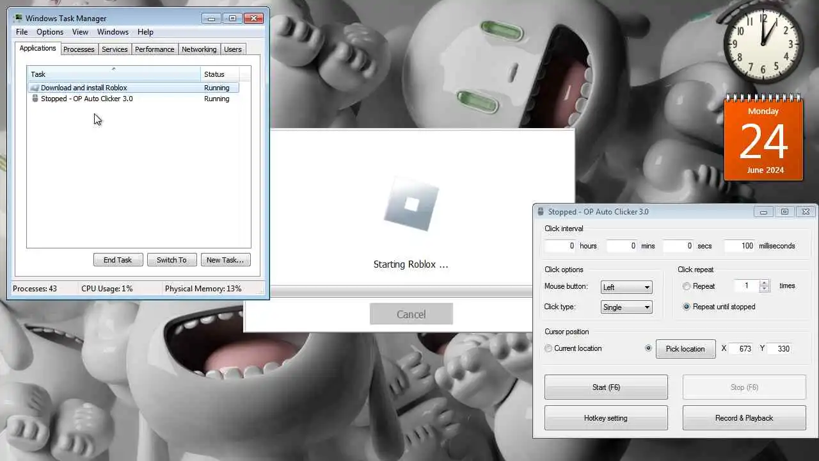This screenshot has height=461, width=819.
Task: Select the Current location radio button
Action: click(x=548, y=349)
